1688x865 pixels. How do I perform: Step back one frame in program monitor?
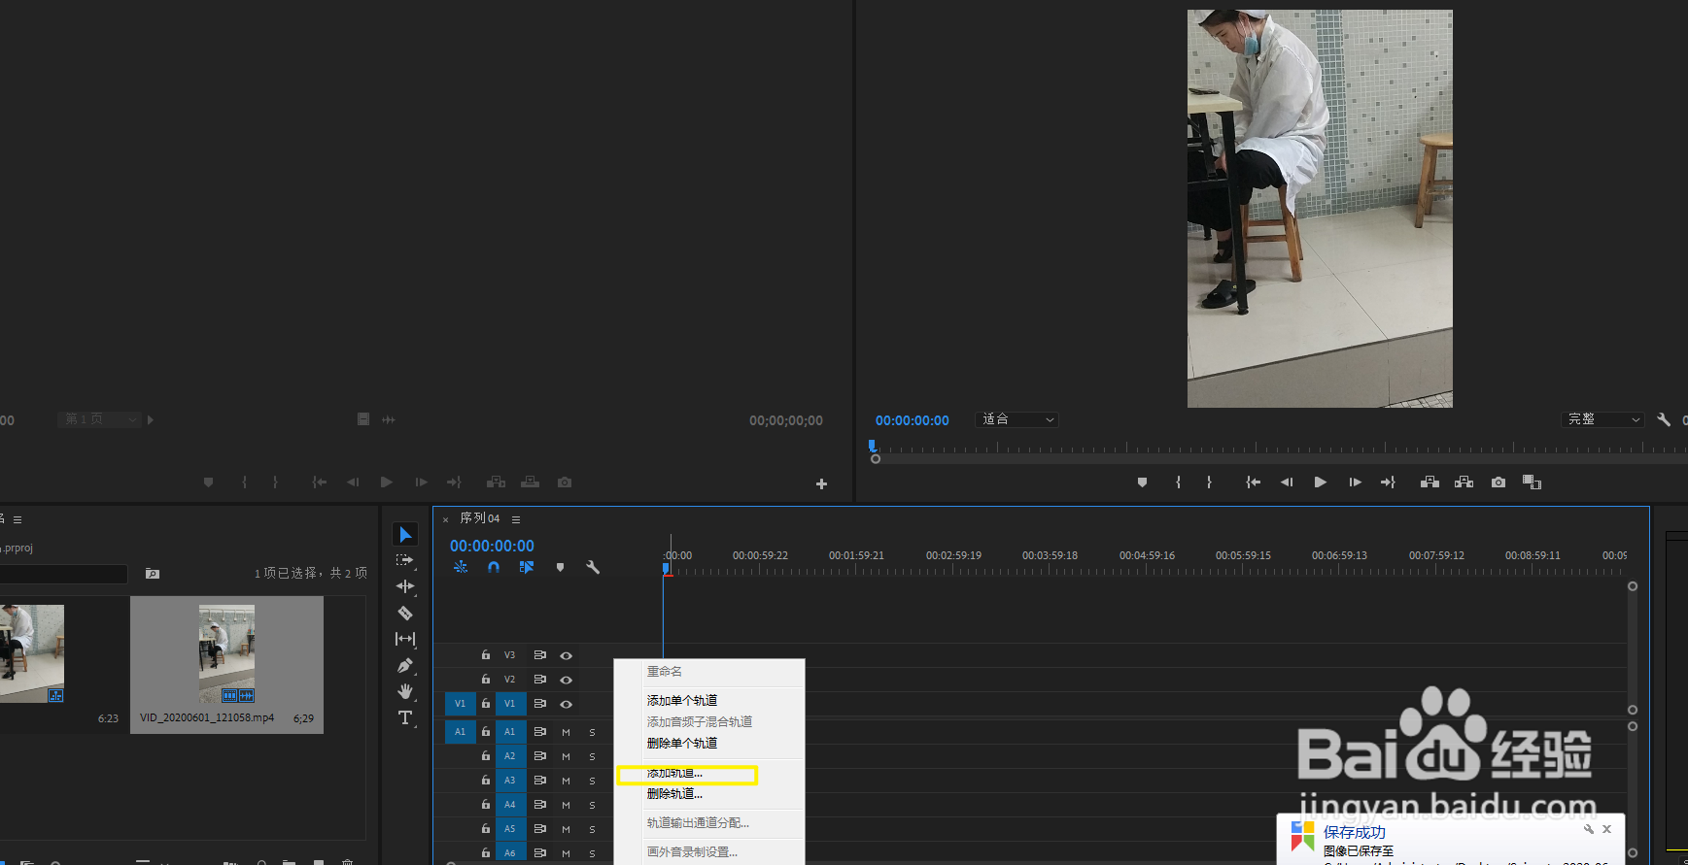(x=1287, y=482)
